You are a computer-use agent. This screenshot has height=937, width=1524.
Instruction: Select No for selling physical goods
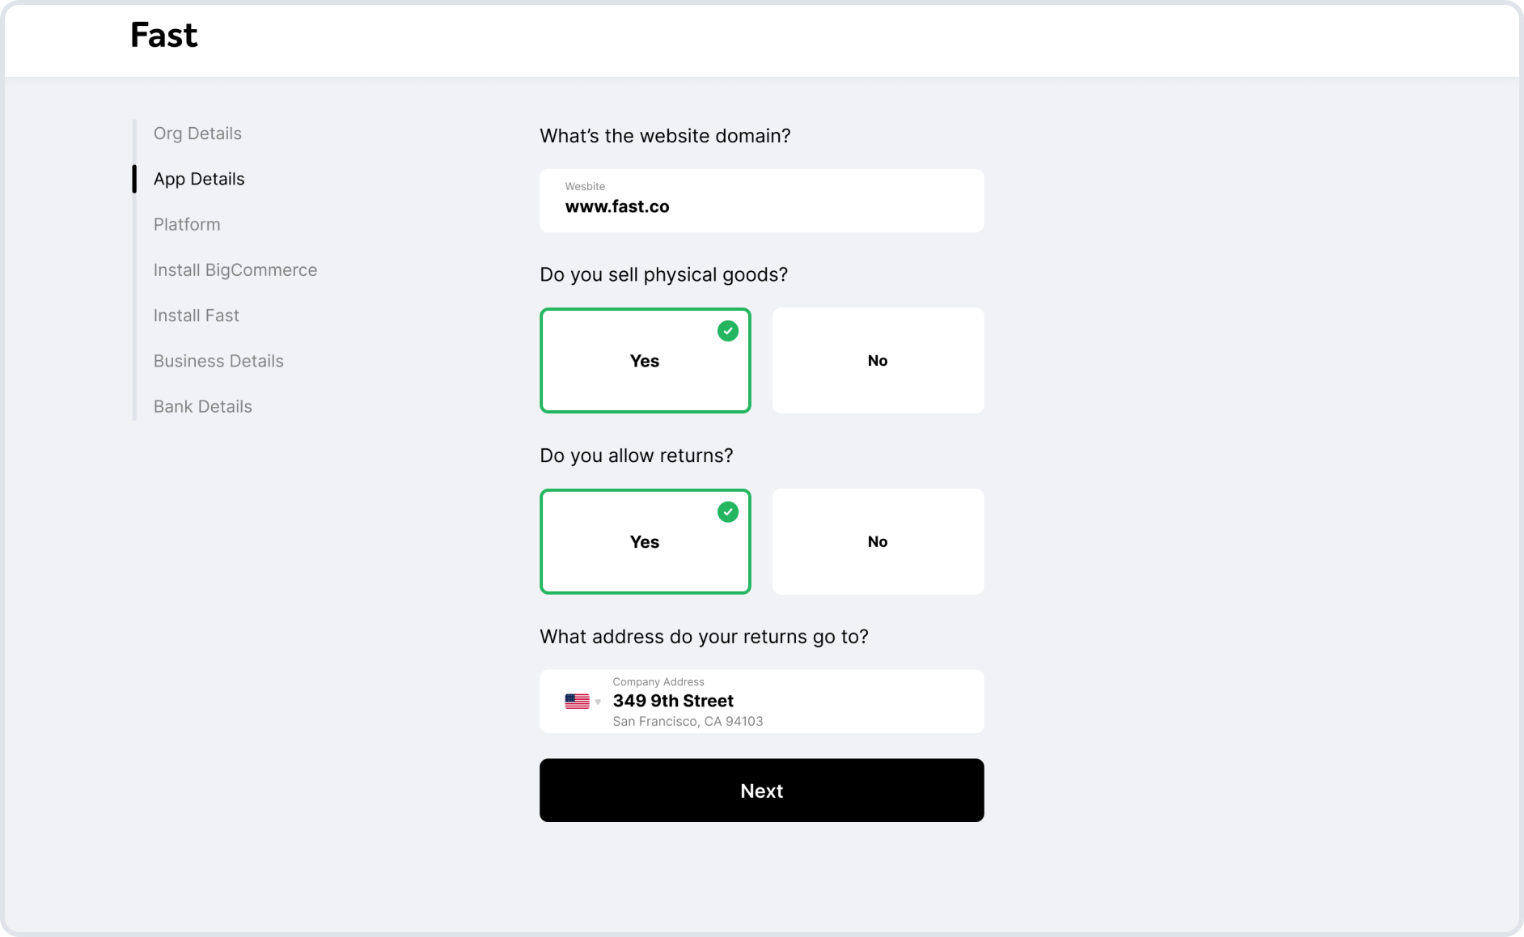[x=878, y=360]
